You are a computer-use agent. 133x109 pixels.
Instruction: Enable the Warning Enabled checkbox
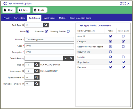click(x=68, y=31)
